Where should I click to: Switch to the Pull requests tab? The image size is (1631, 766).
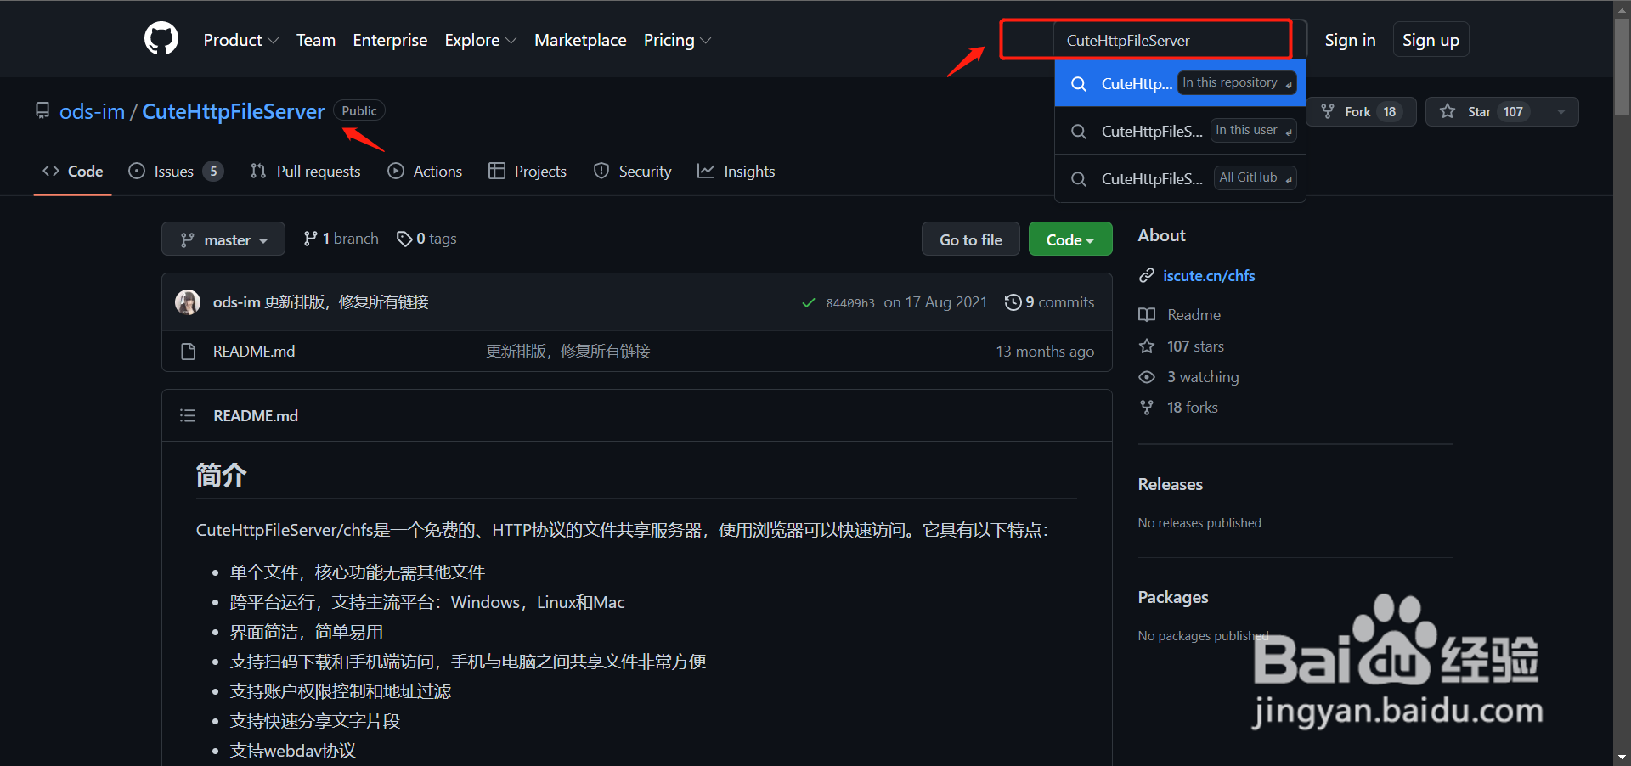(306, 172)
